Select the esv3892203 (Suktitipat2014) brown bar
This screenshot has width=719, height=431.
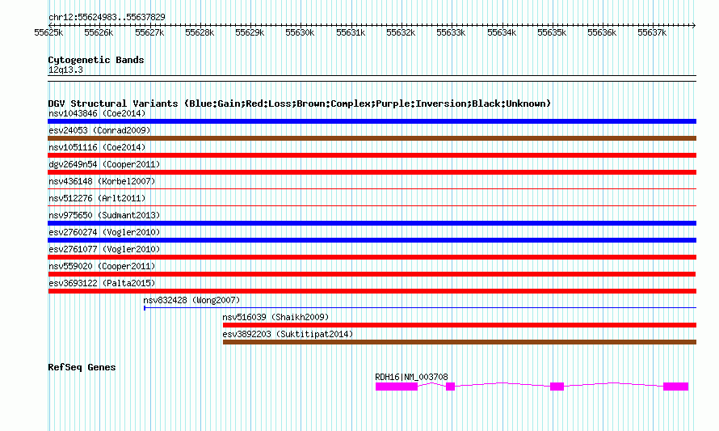(460, 342)
